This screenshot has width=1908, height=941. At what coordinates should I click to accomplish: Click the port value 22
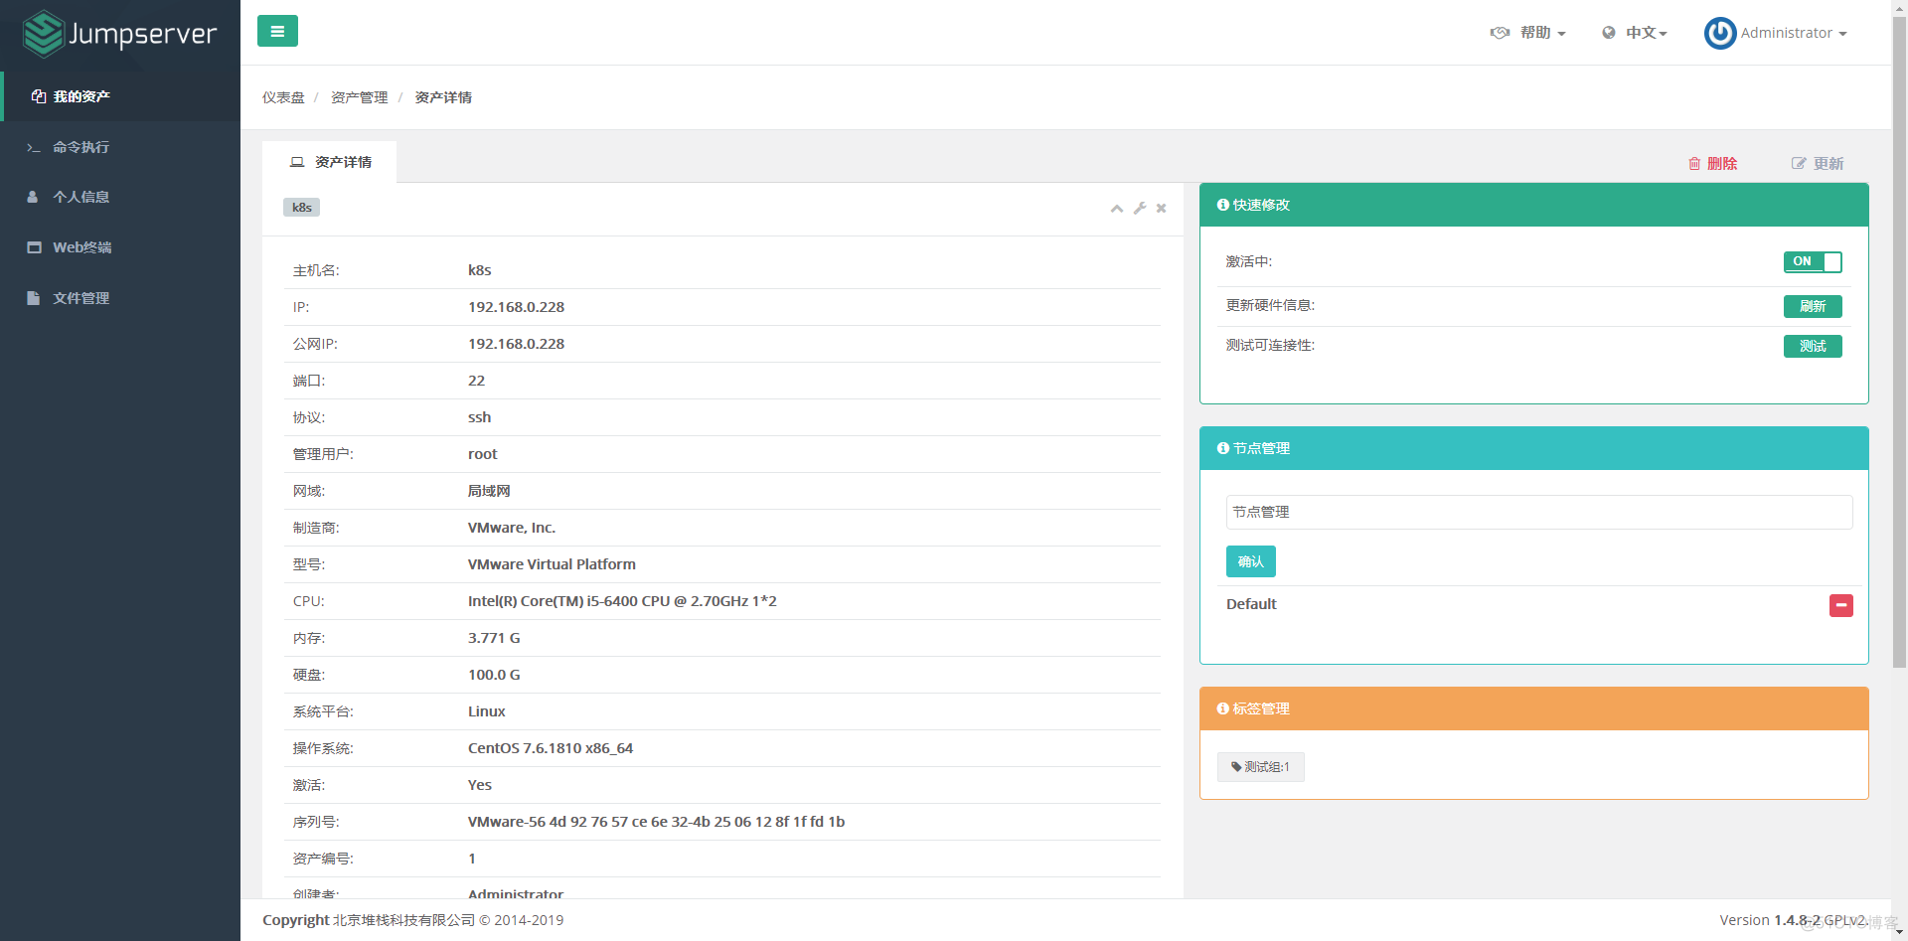[477, 381]
